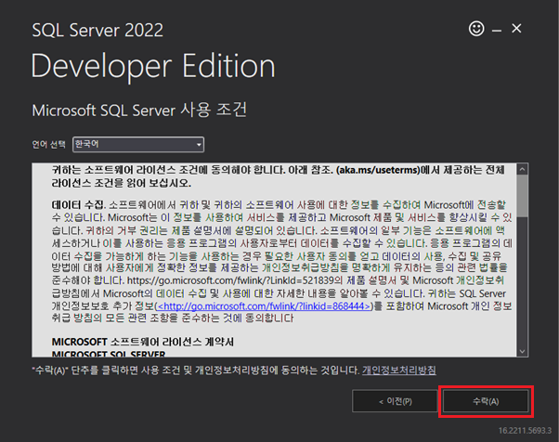Click the 'Microsoft SQL Server 사용 조건' heading
The width and height of the screenshot is (559, 442).
point(139,110)
